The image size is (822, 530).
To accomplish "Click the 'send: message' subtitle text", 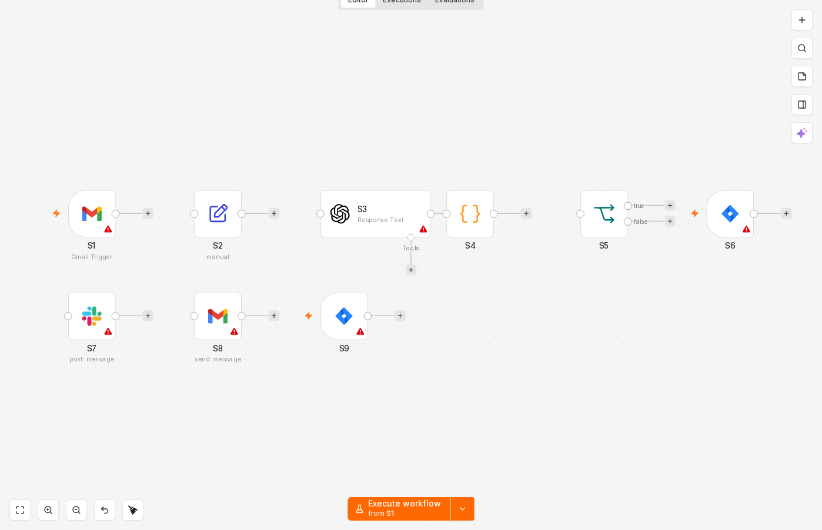I will tap(218, 359).
